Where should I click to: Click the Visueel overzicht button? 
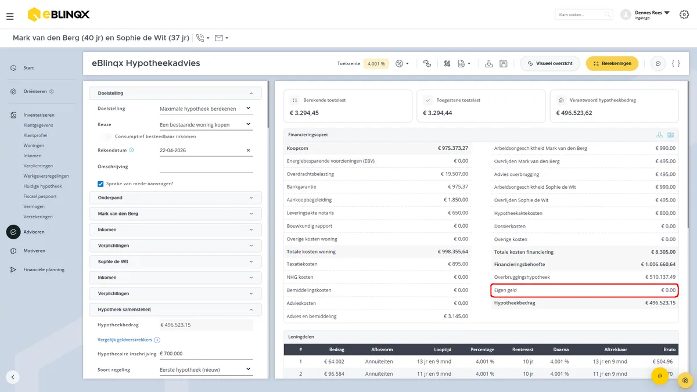pyautogui.click(x=550, y=63)
